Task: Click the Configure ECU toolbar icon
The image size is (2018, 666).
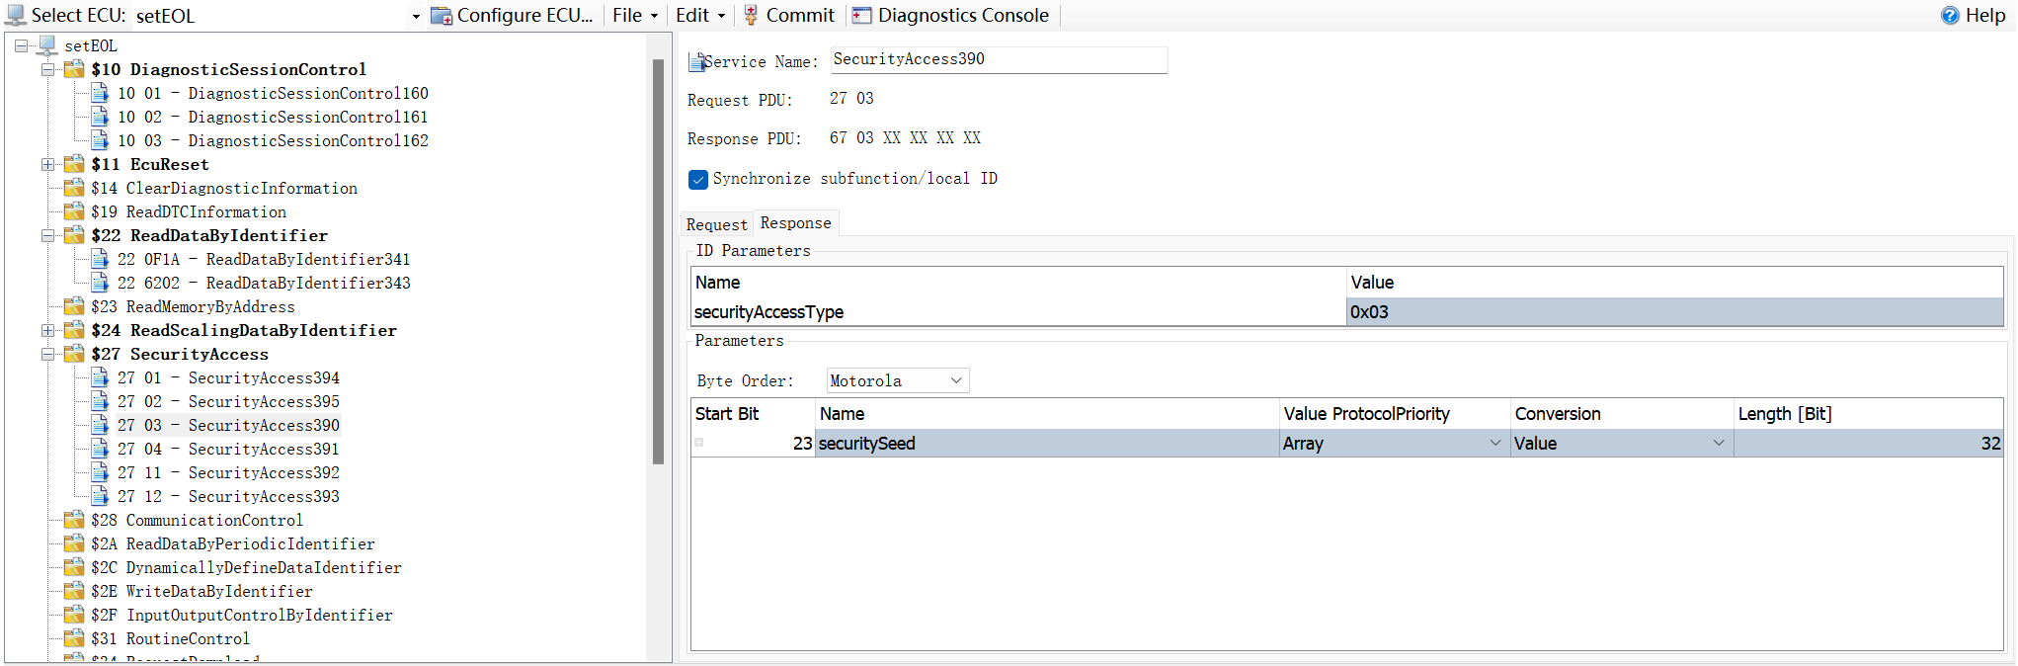Action: click(x=442, y=16)
